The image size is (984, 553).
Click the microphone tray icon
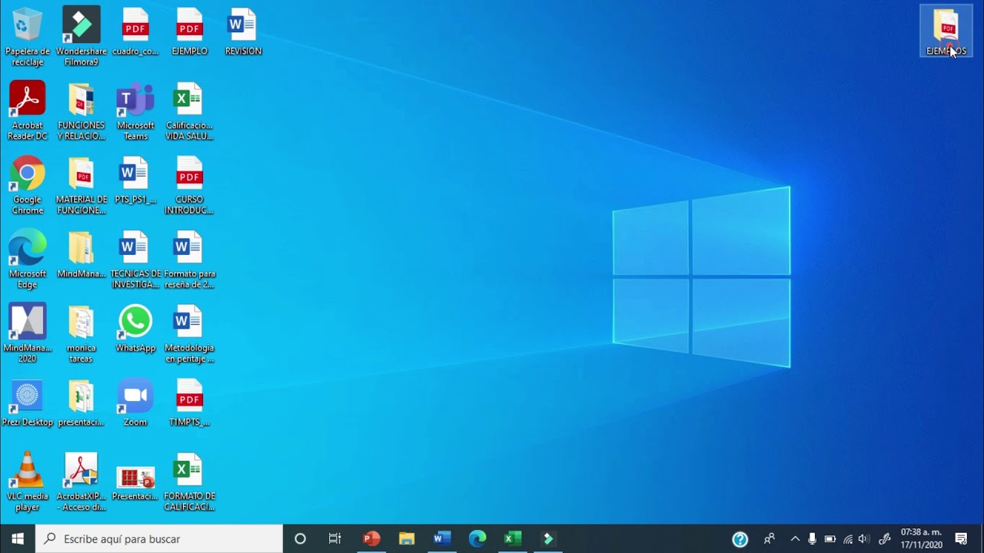pyautogui.click(x=812, y=539)
